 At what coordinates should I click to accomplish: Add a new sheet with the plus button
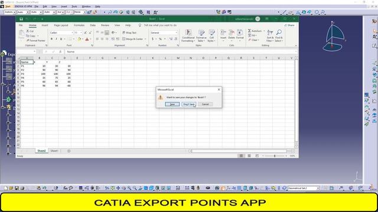[x=69, y=151]
